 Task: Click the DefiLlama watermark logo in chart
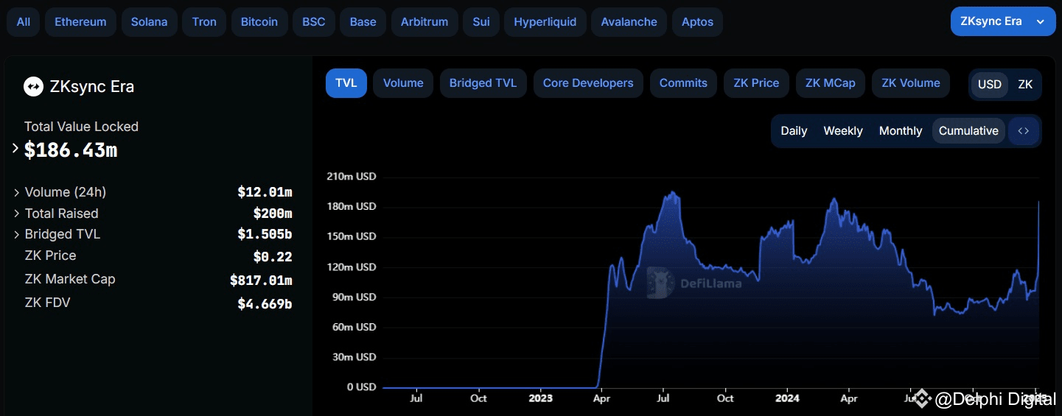(x=660, y=283)
